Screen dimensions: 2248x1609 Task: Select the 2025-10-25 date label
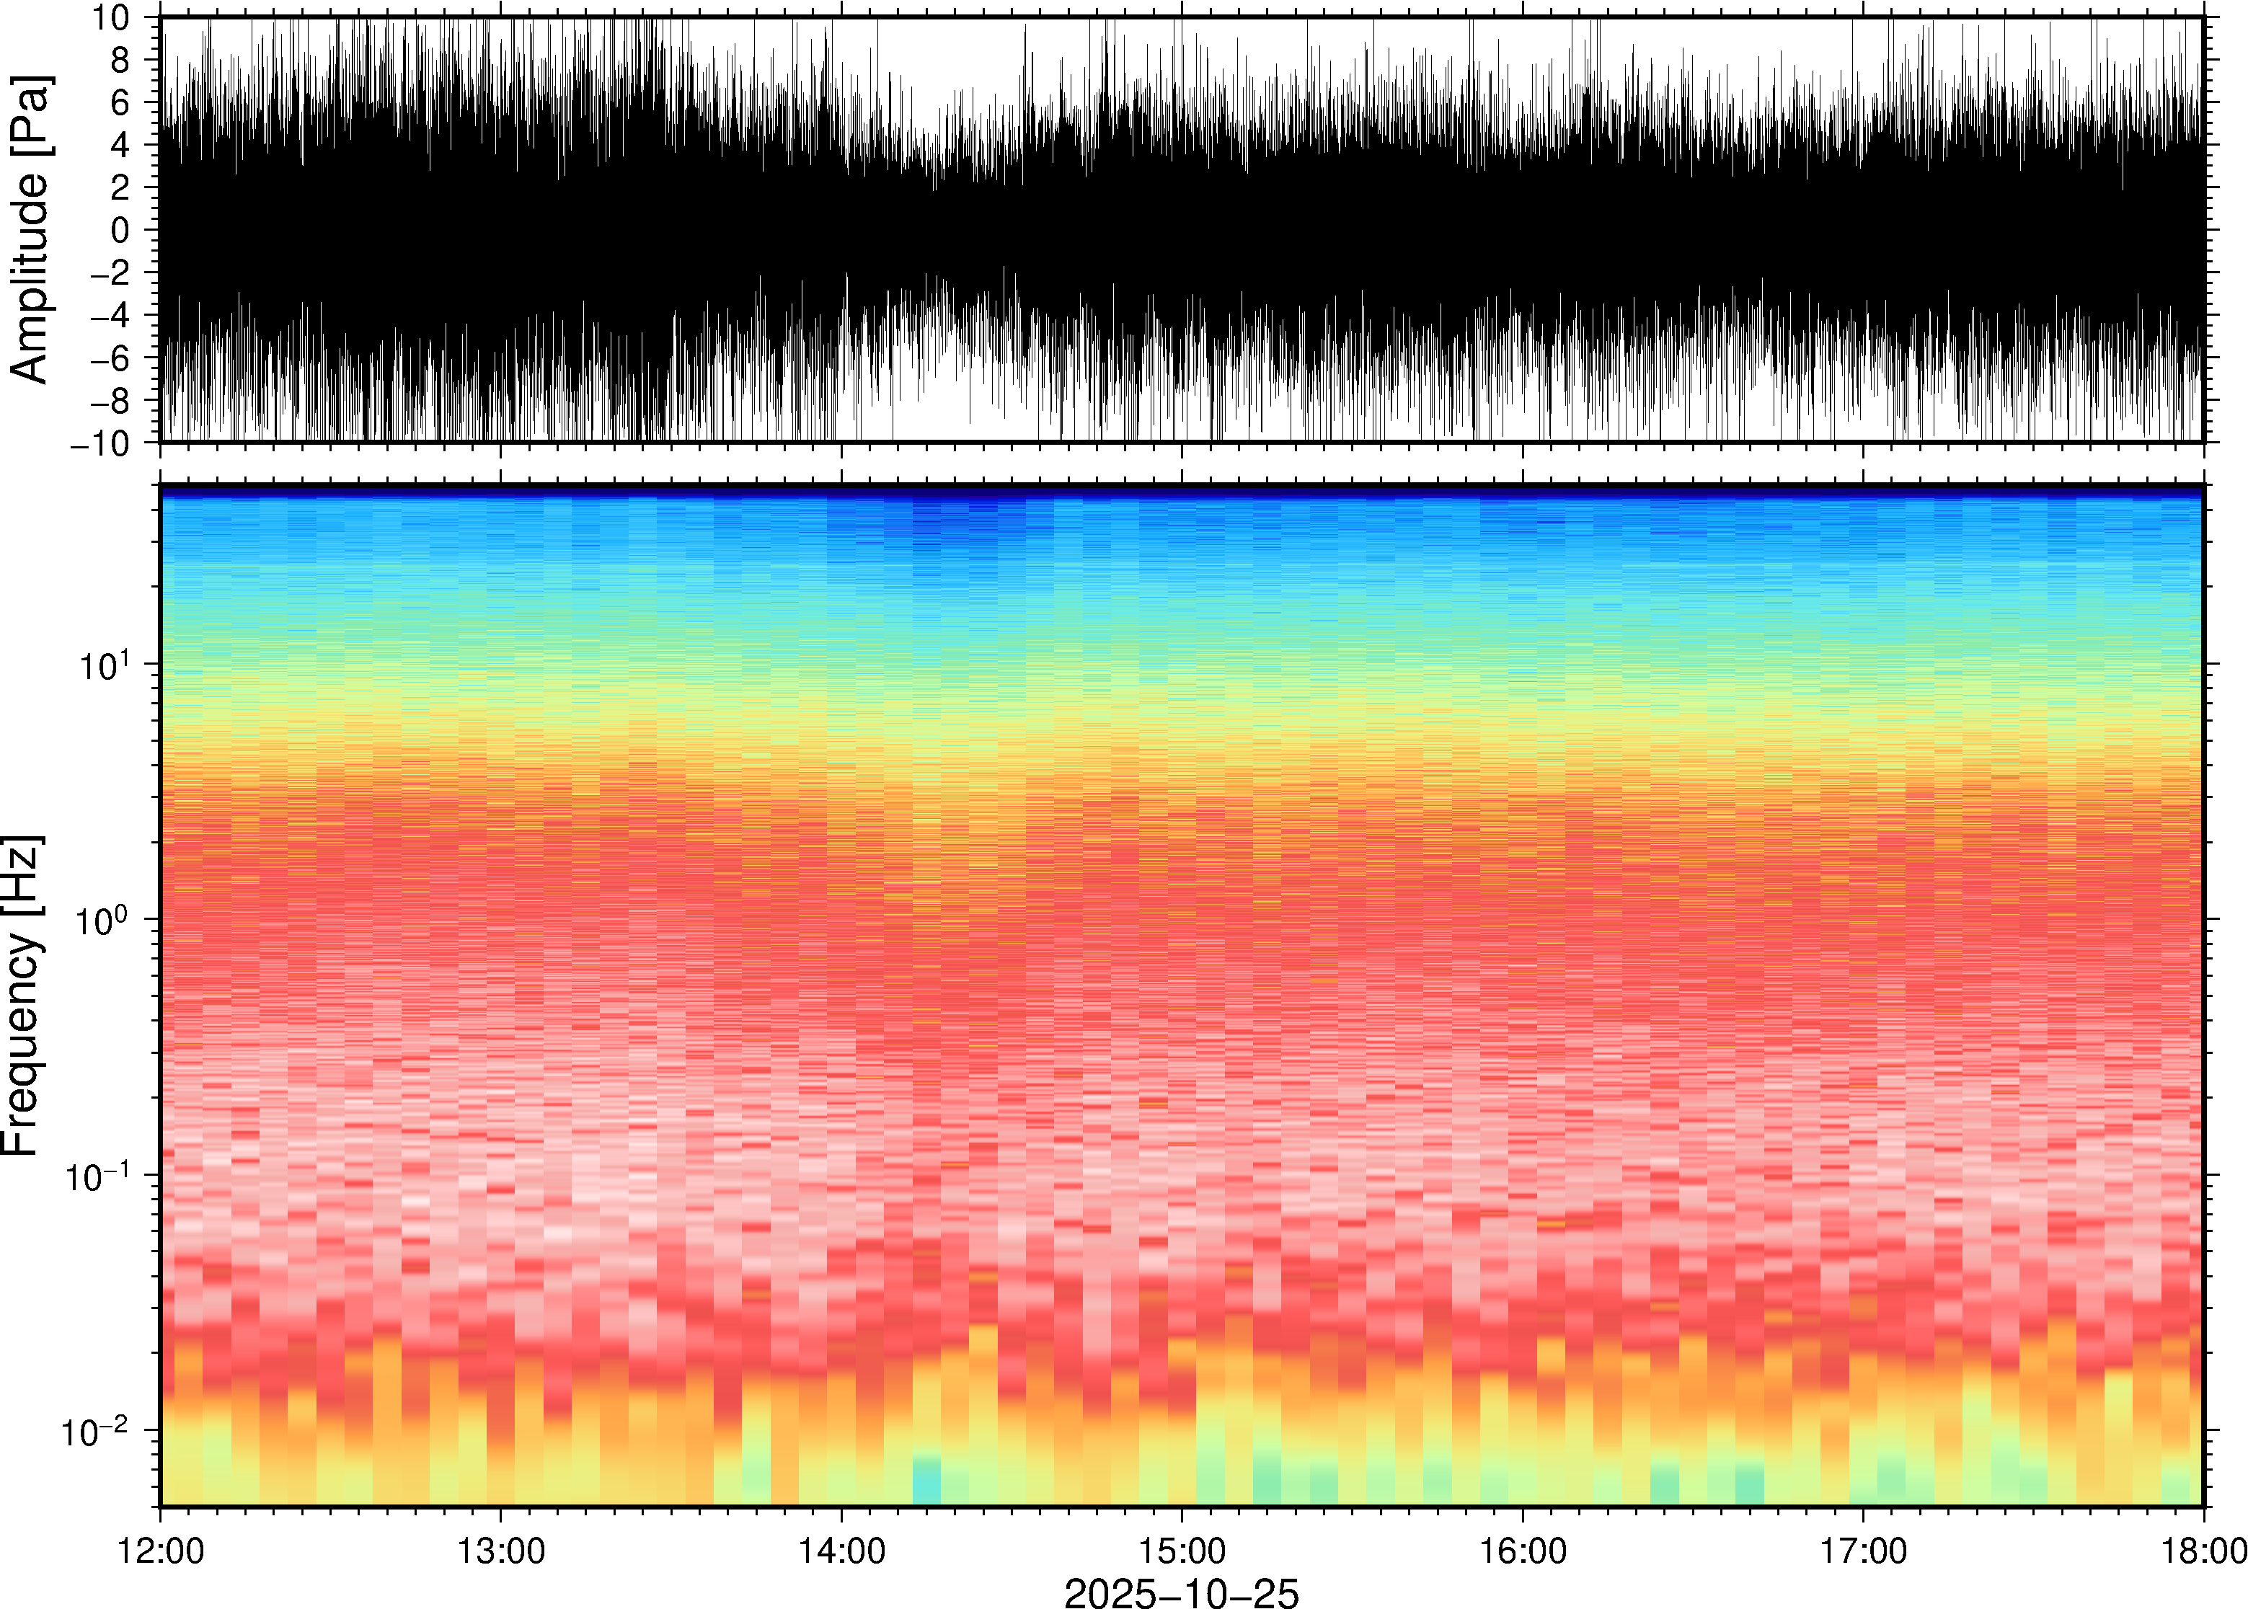point(1181,1592)
